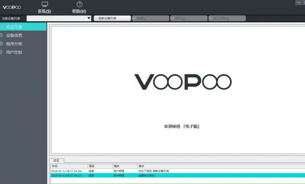Click the large VOOPOO logo on welcome page

coord(183,82)
